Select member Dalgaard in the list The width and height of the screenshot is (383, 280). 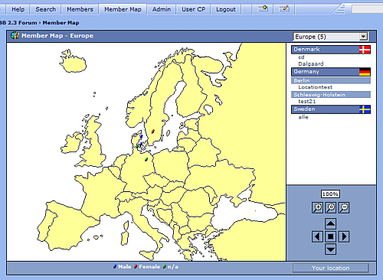[x=311, y=63]
